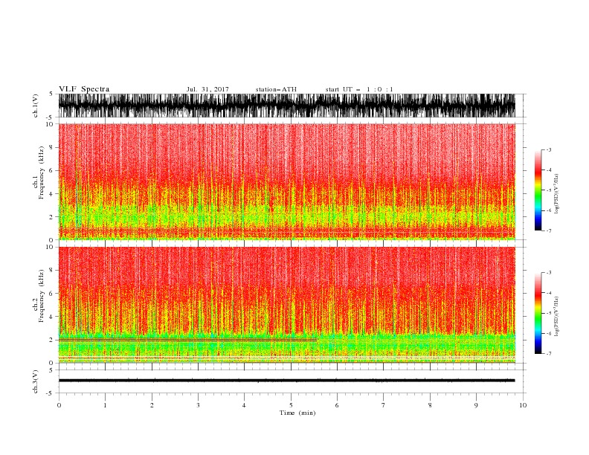The width and height of the screenshot is (589, 455).
Task: Click the ch.3 voltage waveform trace
Action: click(286, 381)
